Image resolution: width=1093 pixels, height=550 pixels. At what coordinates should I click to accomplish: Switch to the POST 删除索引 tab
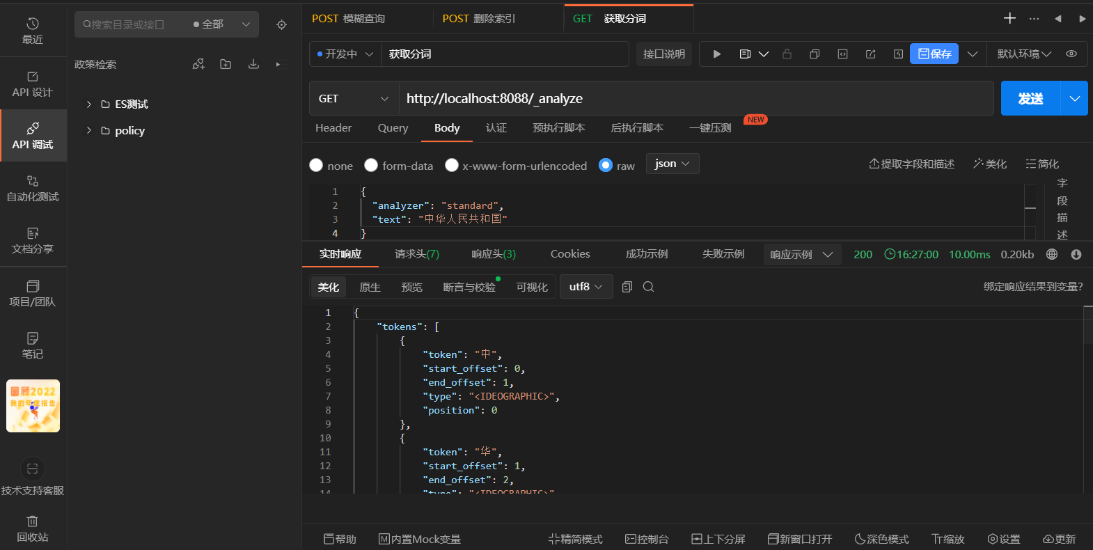tap(479, 19)
